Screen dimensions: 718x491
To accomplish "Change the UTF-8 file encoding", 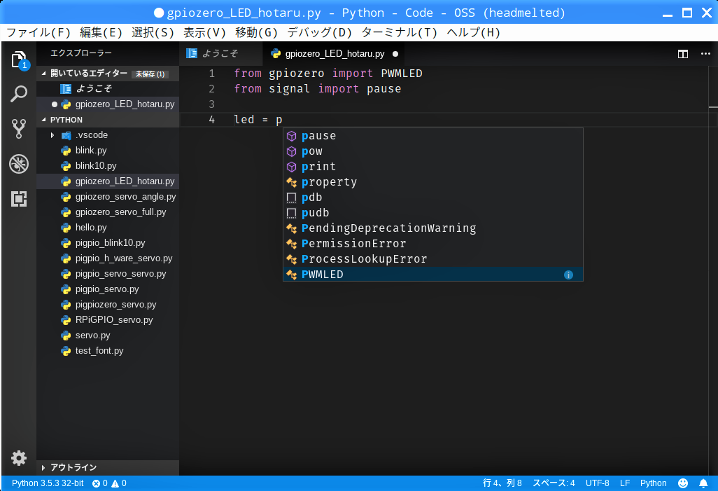I will click(597, 483).
